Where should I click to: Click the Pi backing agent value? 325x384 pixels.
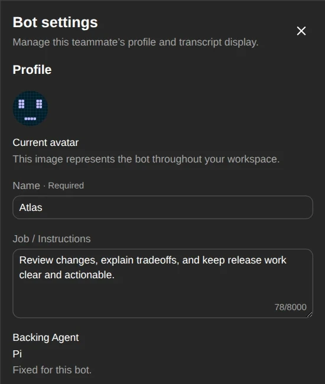tap(17, 354)
